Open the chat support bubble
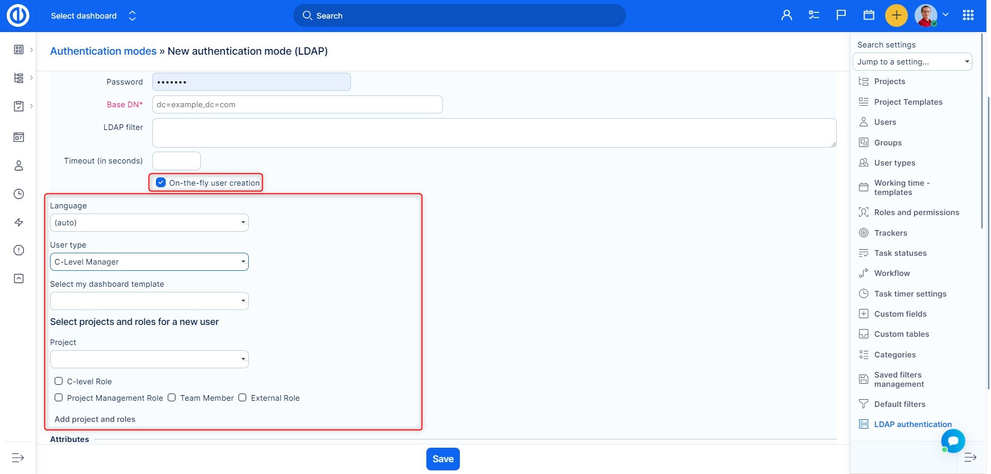This screenshot has width=991, height=474. click(952, 441)
